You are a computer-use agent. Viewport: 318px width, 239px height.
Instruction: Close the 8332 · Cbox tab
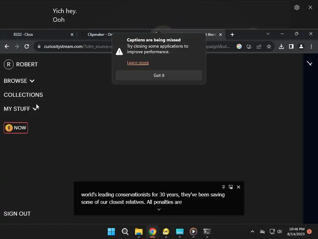pos(72,35)
